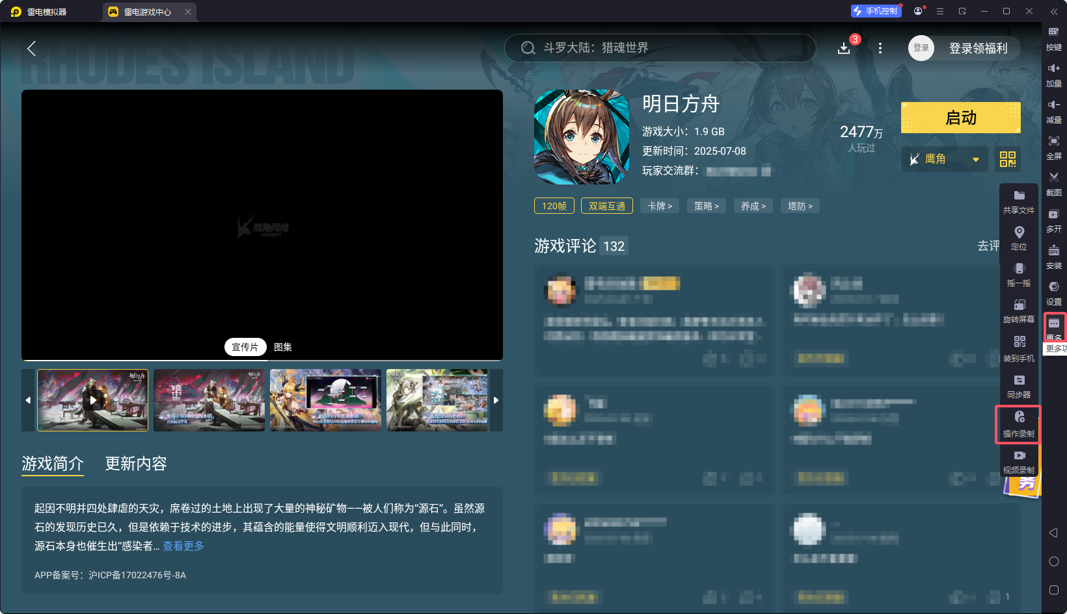Tap the Android home circle button
Viewport: 1067px width, 614px height.
[1054, 561]
